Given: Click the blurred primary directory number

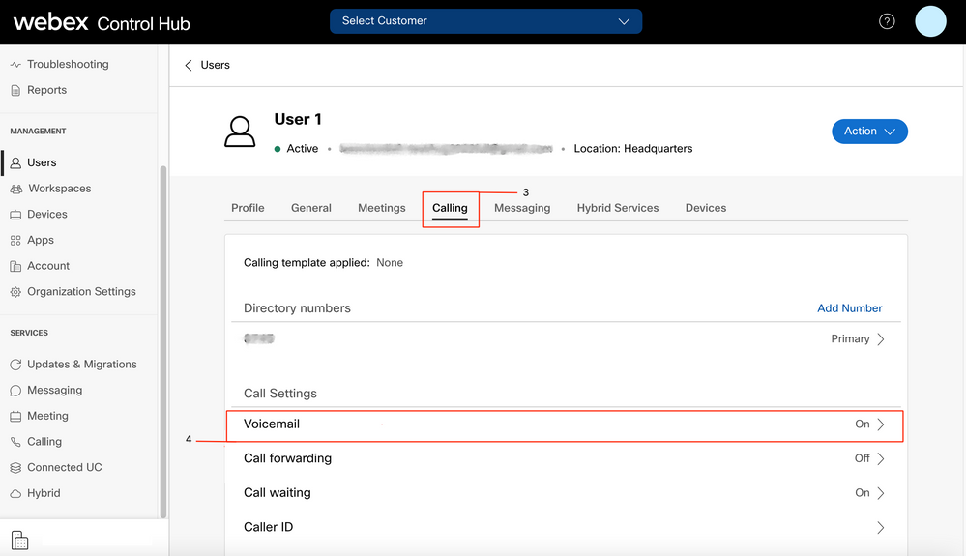Looking at the screenshot, I should (x=259, y=338).
